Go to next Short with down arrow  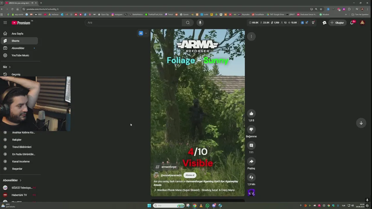pyautogui.click(x=361, y=123)
